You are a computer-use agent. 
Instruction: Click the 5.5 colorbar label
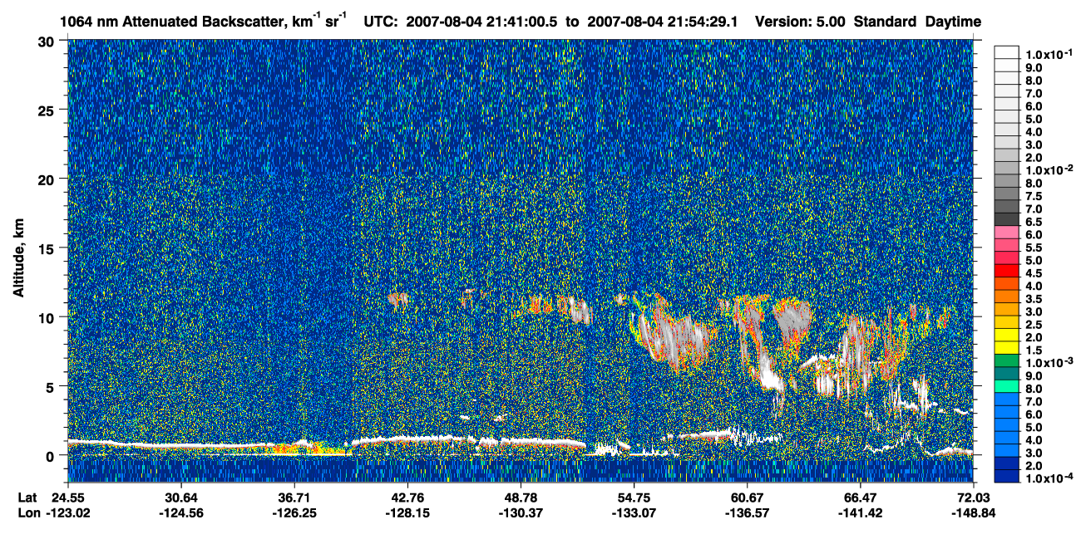pos(1034,248)
